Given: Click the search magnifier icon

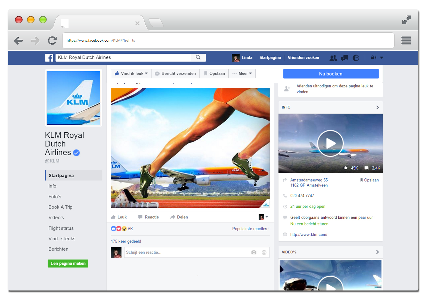Looking at the screenshot, I should 198,57.
